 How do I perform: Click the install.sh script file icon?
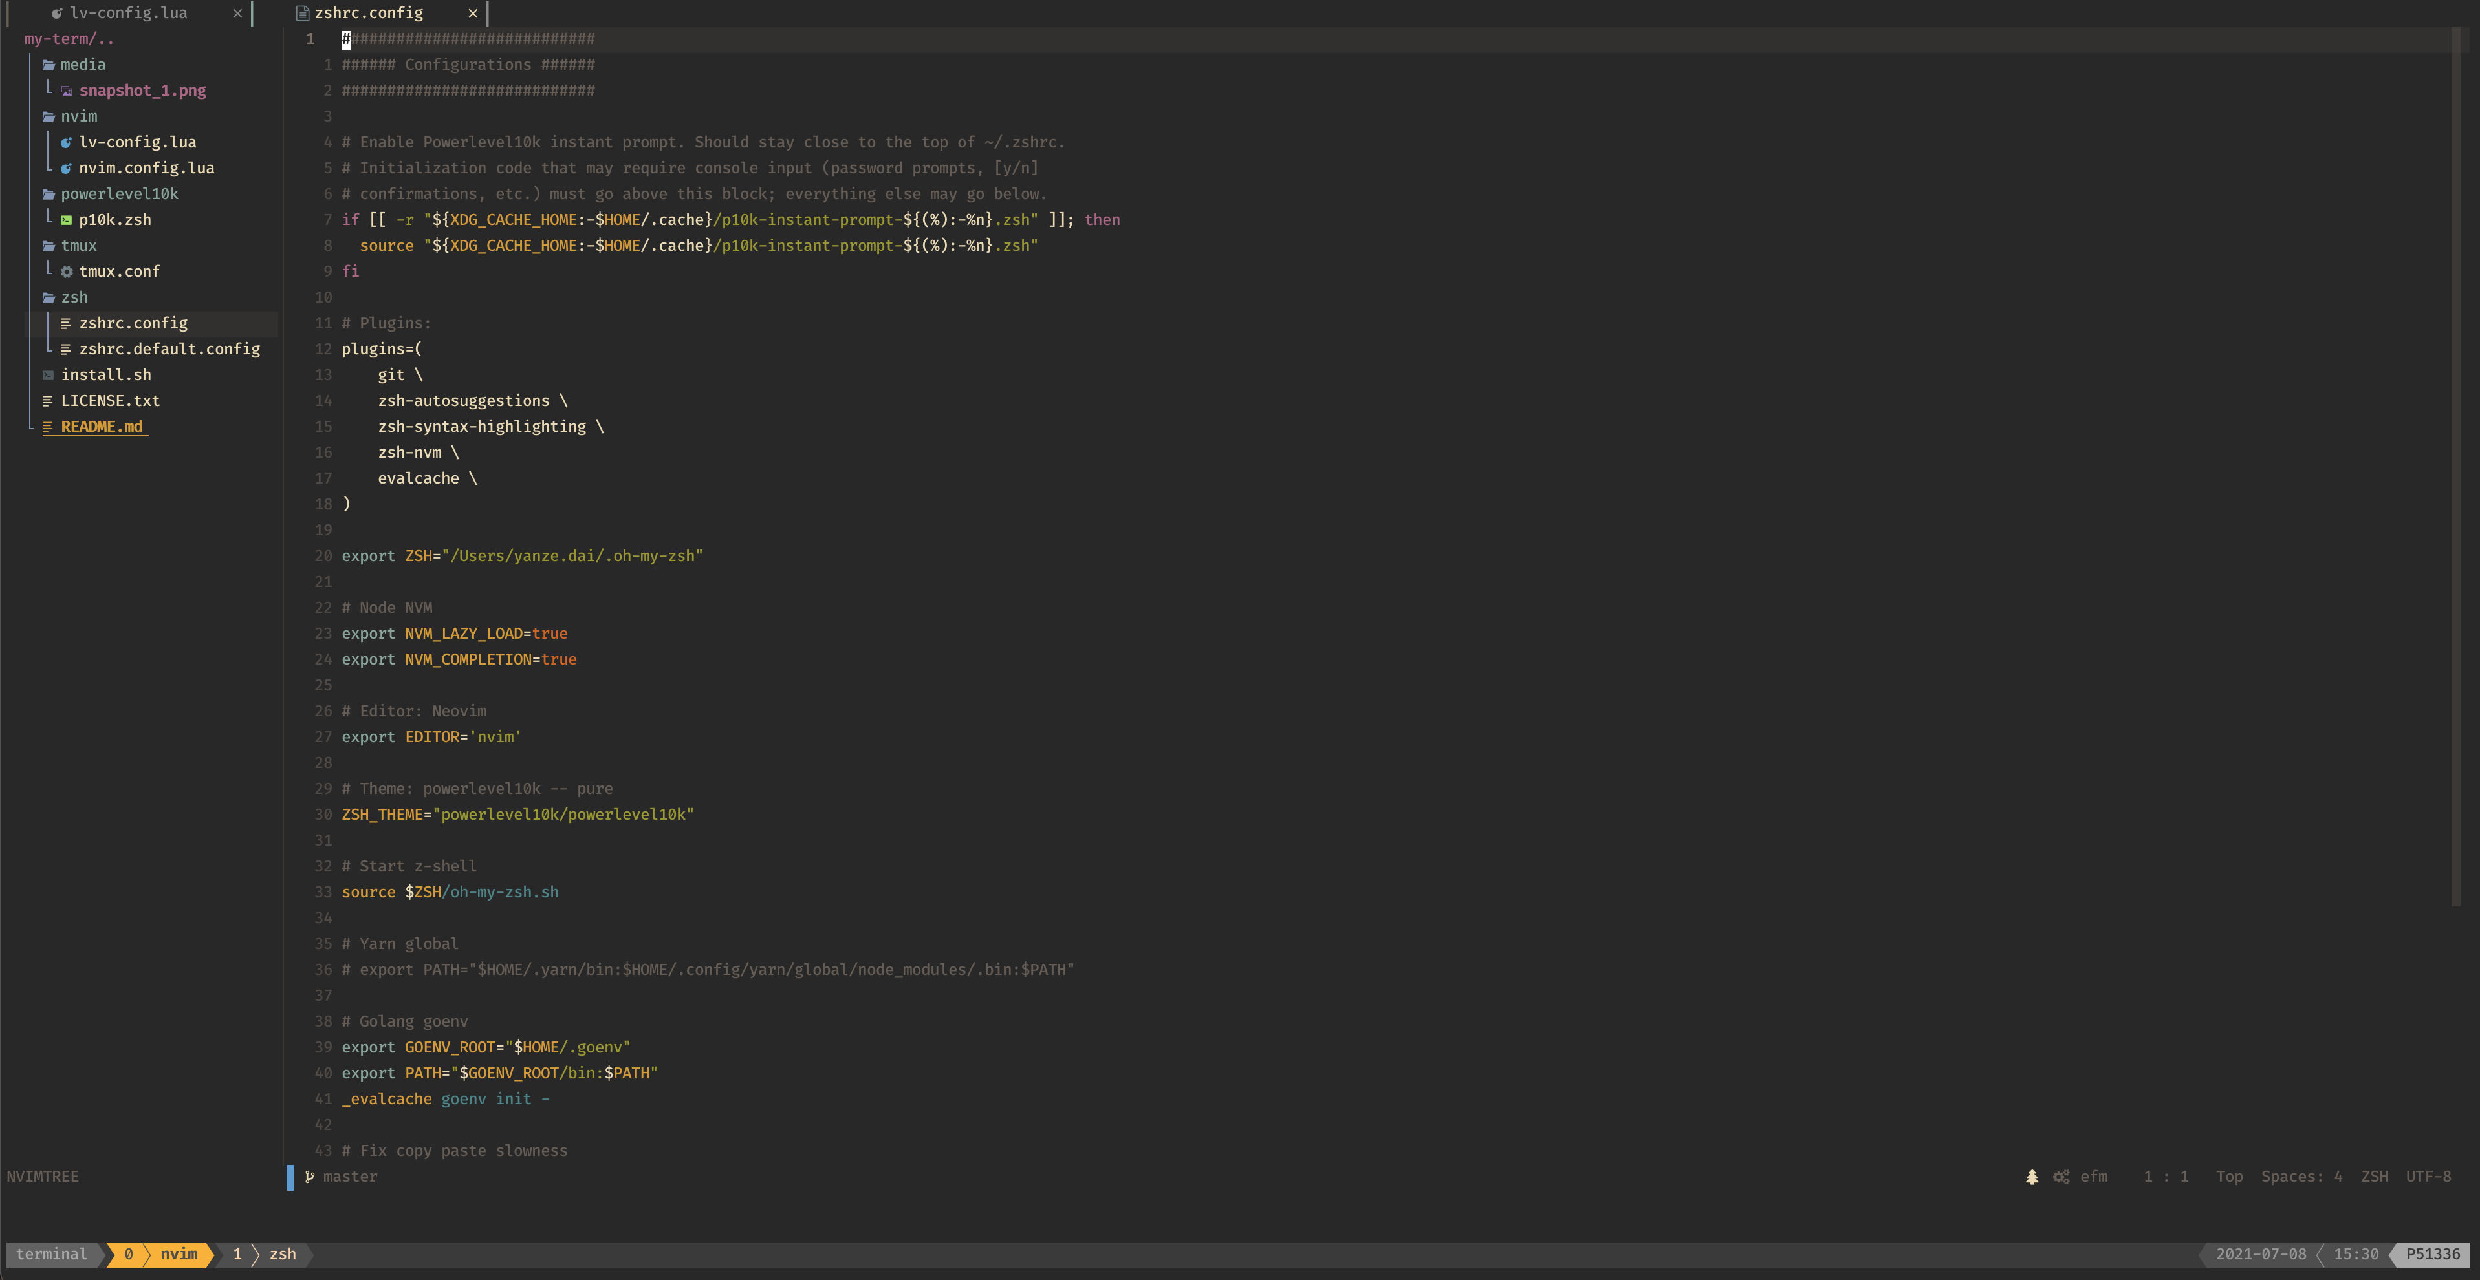[48, 376]
